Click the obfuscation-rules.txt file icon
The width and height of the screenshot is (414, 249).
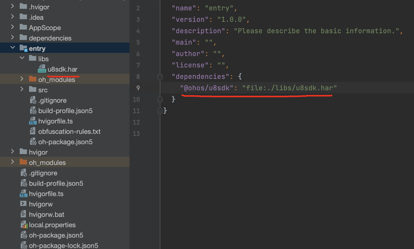(33, 131)
